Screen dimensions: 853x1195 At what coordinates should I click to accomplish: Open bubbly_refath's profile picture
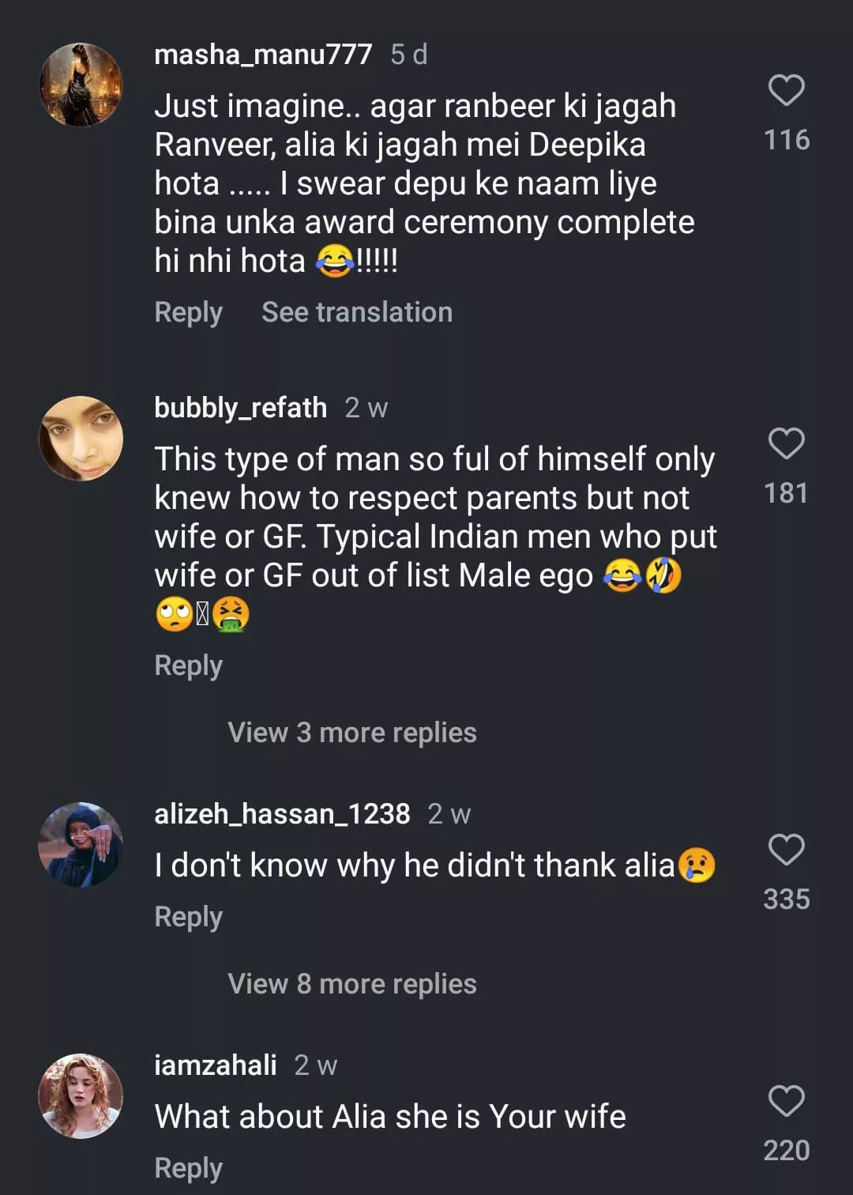81,439
